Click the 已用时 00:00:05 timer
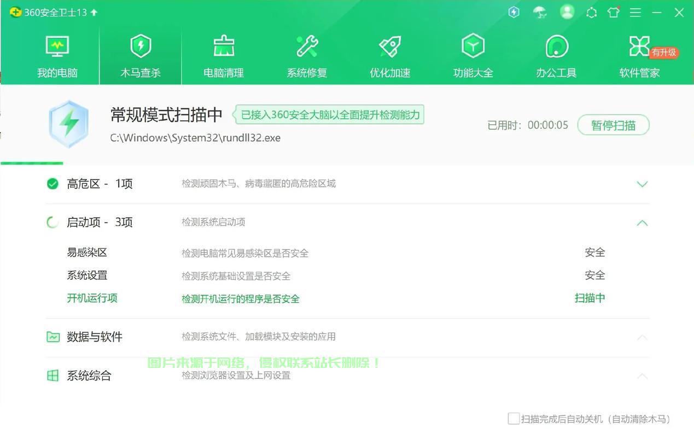The height and width of the screenshot is (438, 694). tap(528, 125)
